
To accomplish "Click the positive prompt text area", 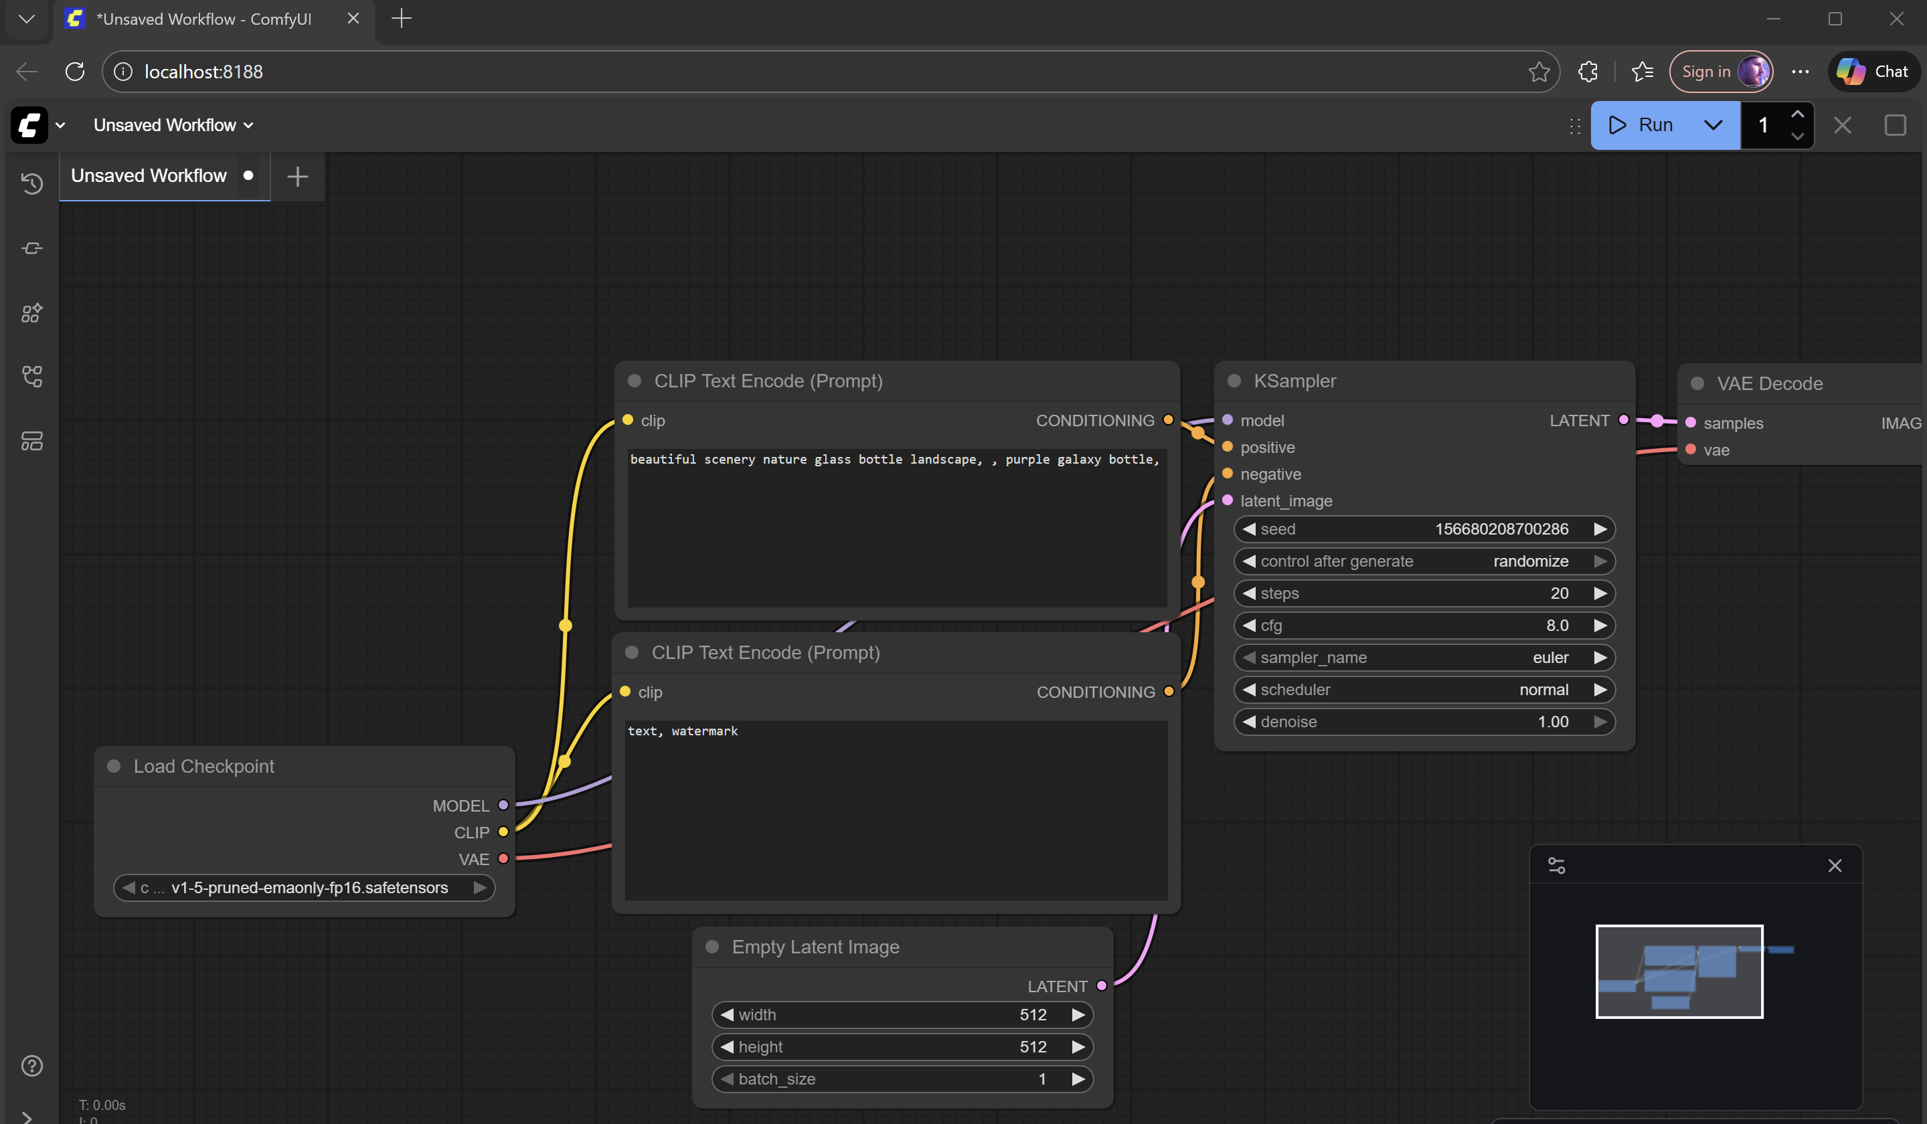I will click(x=896, y=527).
